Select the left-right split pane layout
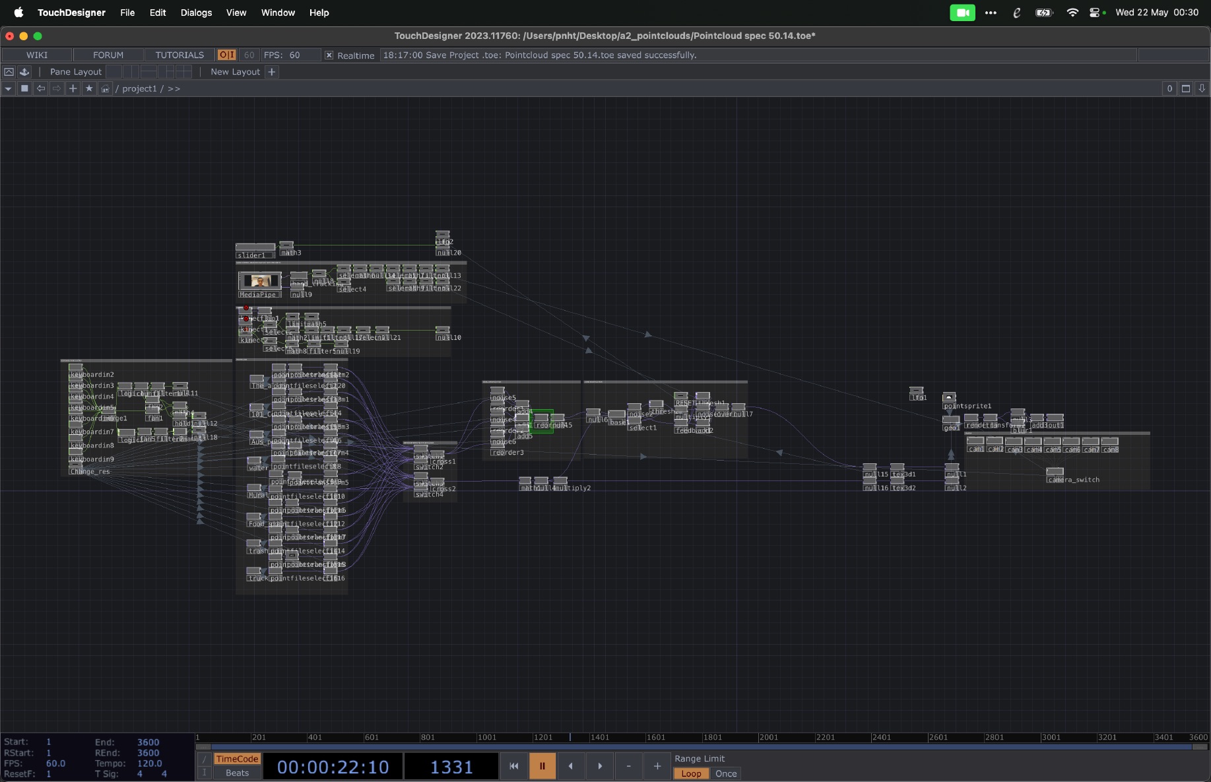The image size is (1211, 782). point(131,71)
